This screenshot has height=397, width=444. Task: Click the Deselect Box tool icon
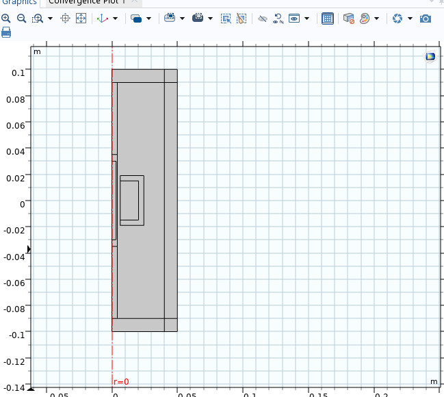[x=241, y=18]
